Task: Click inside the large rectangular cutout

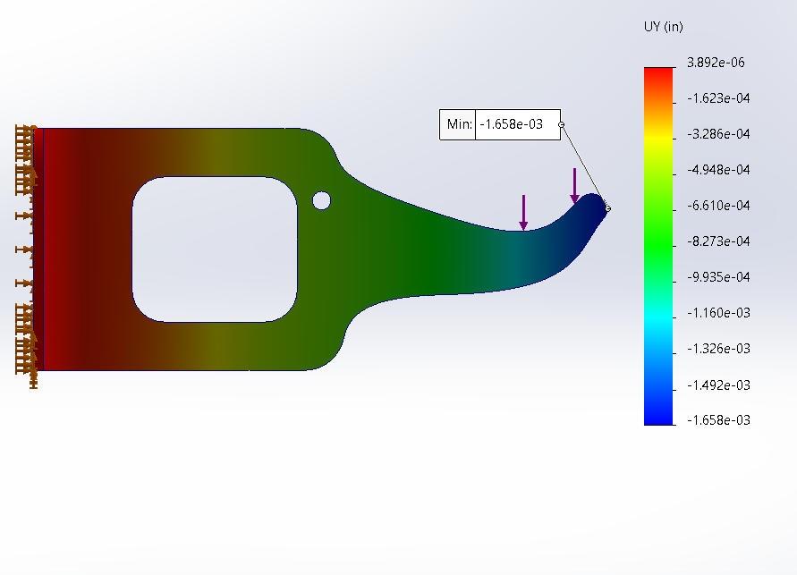Action: coord(215,249)
